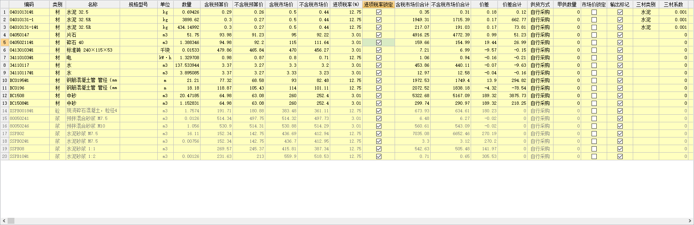The height and width of the screenshot is (225, 694).
Task: Select code cell 04130103@1
Action: point(29,50)
